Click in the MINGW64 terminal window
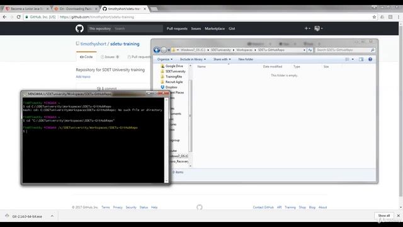Image resolution: width=403 pixels, height=227 pixels. click(93, 140)
